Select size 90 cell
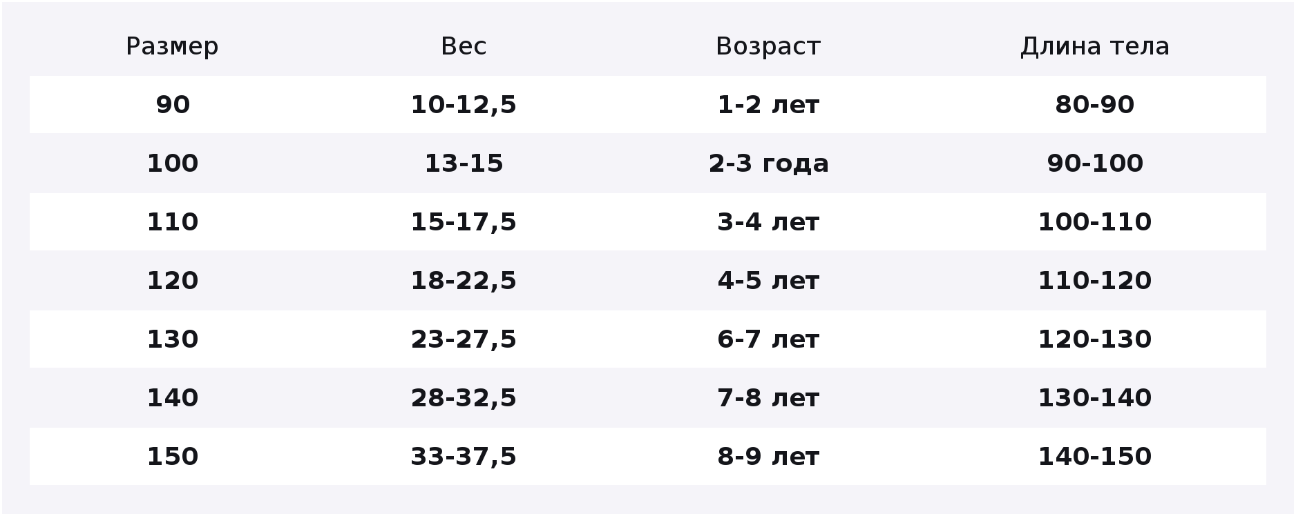 [x=173, y=105]
